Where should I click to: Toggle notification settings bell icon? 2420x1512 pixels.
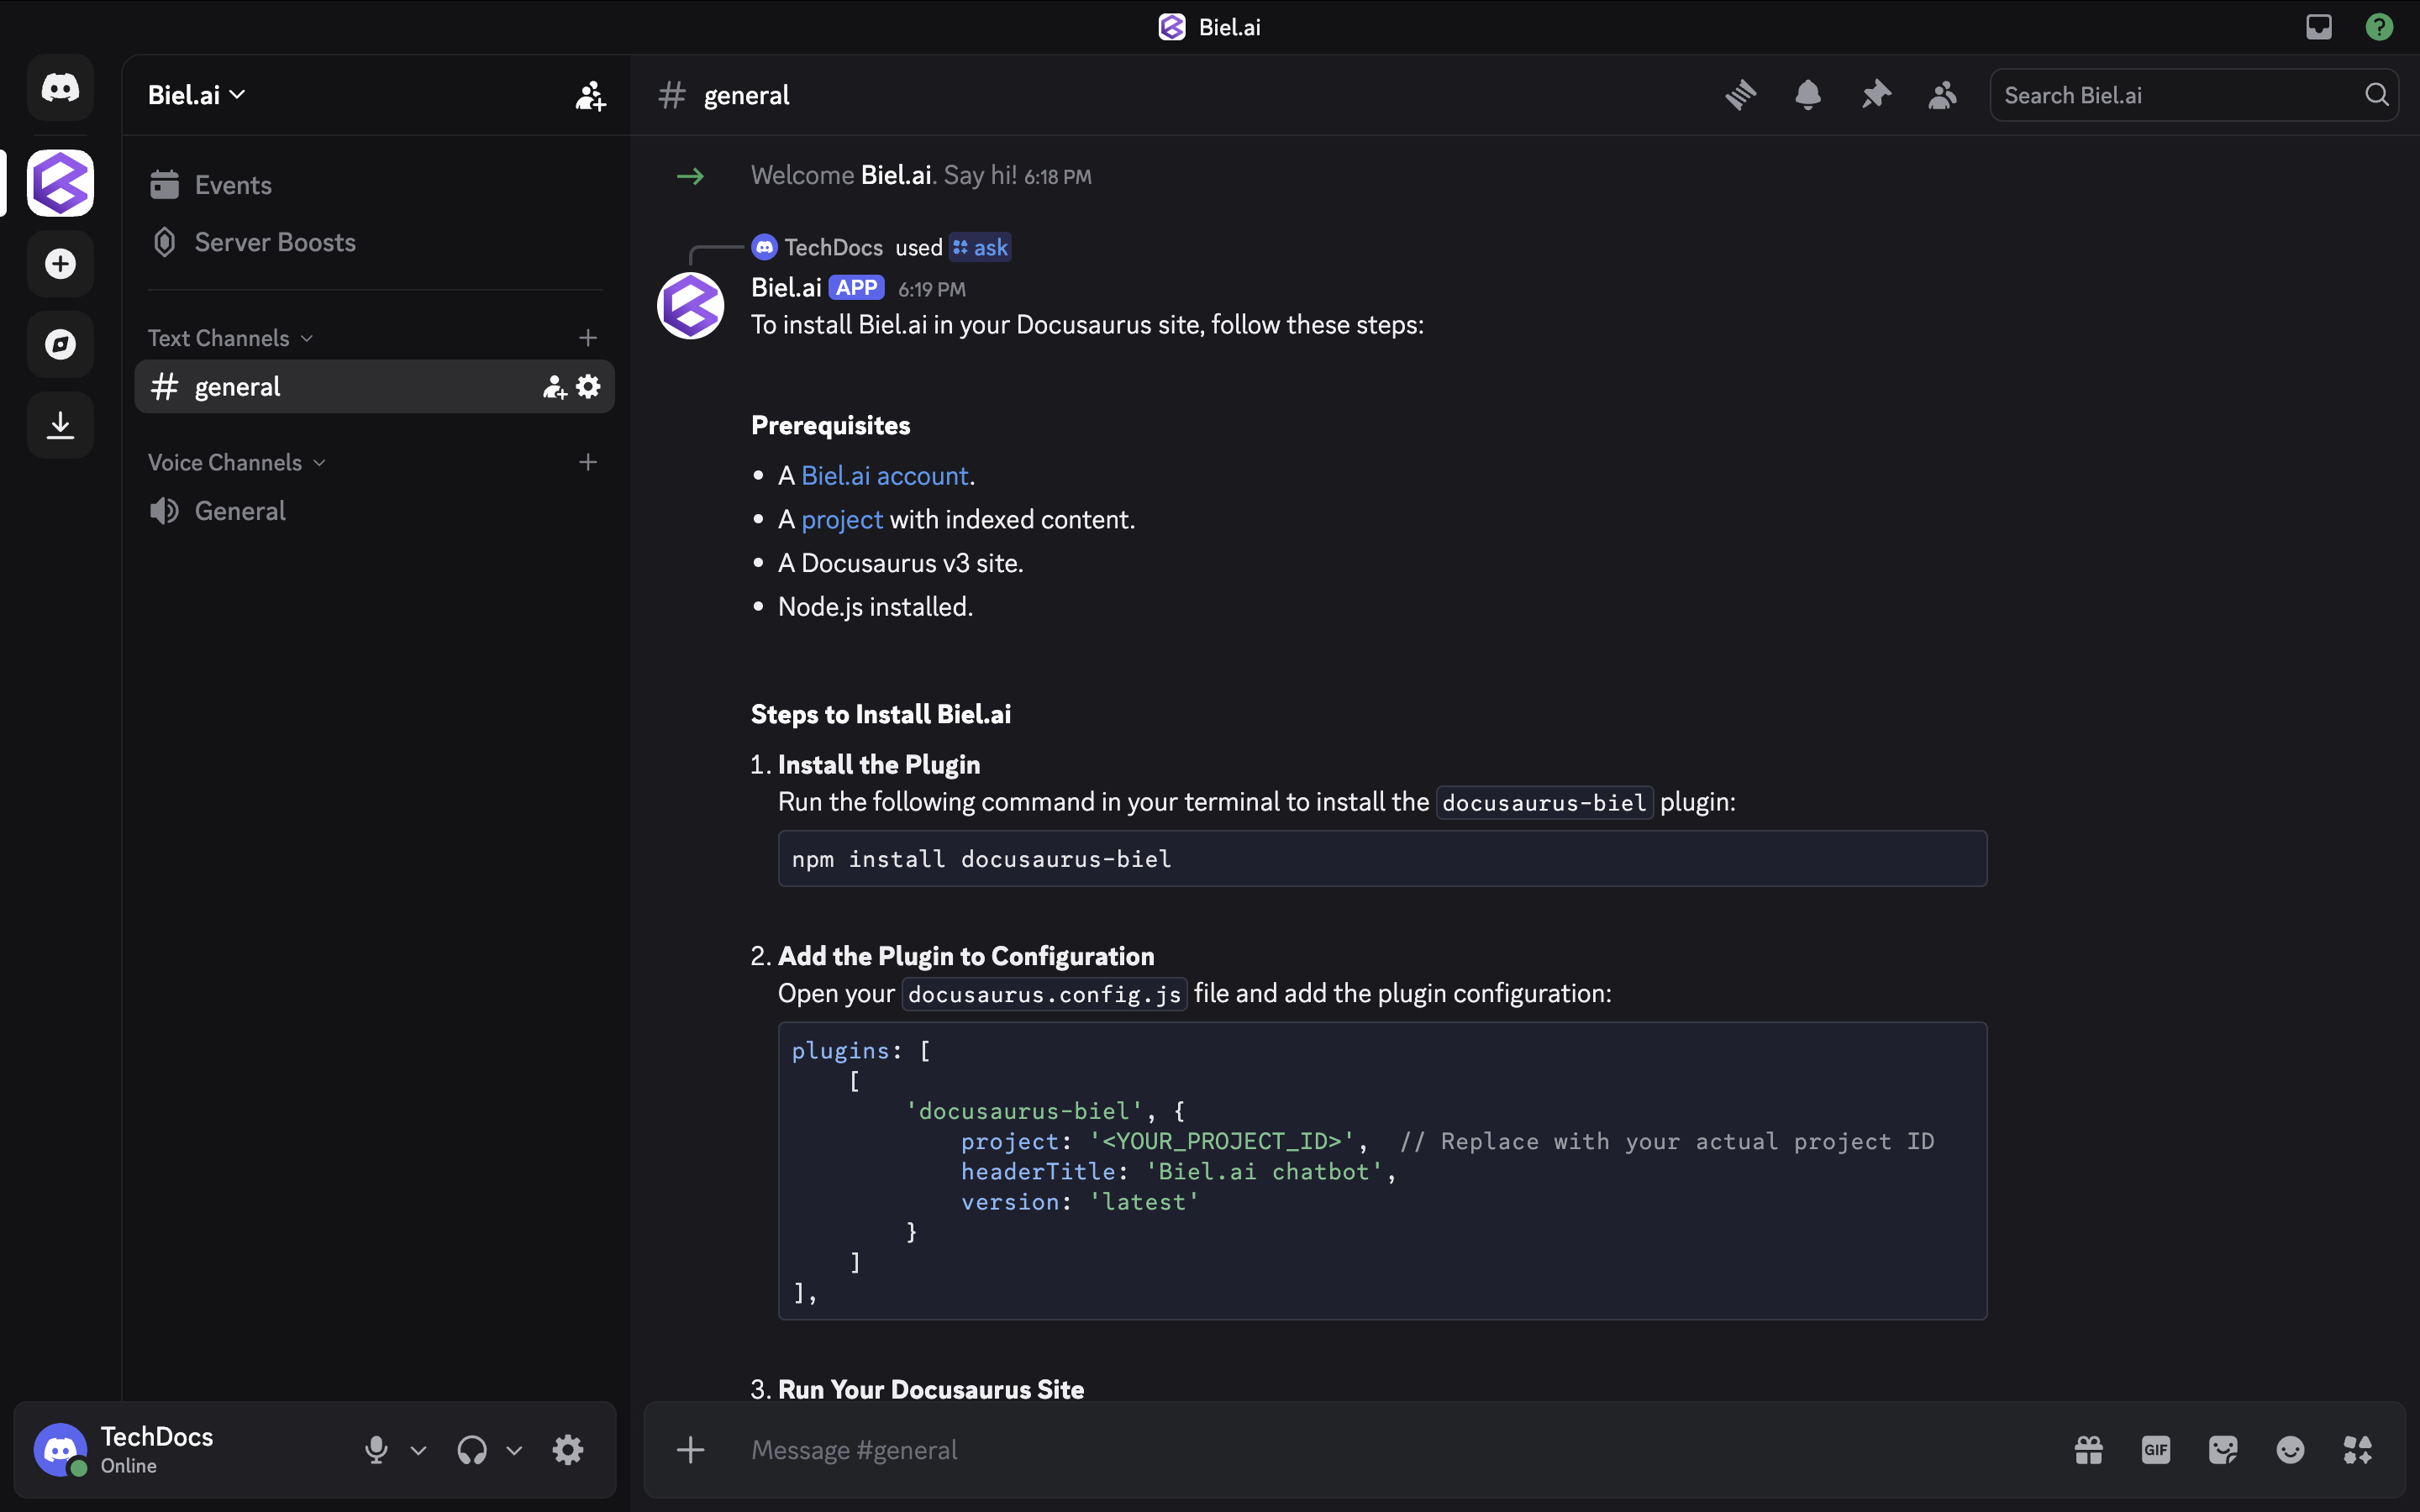1808,94
